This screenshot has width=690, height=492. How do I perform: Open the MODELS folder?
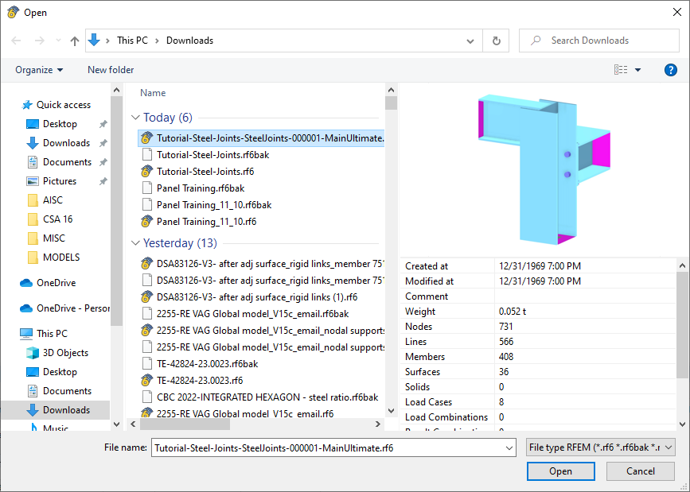pos(53,258)
